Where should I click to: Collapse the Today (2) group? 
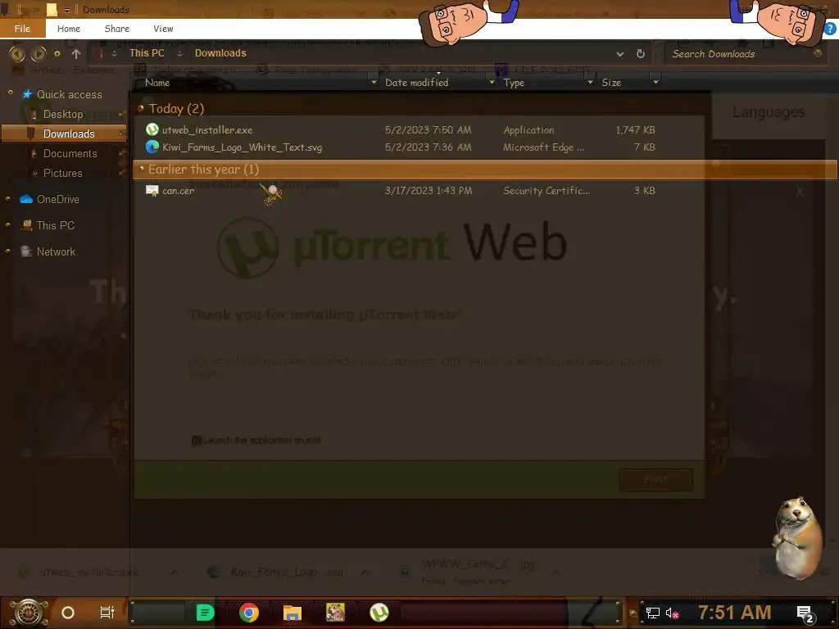141,109
